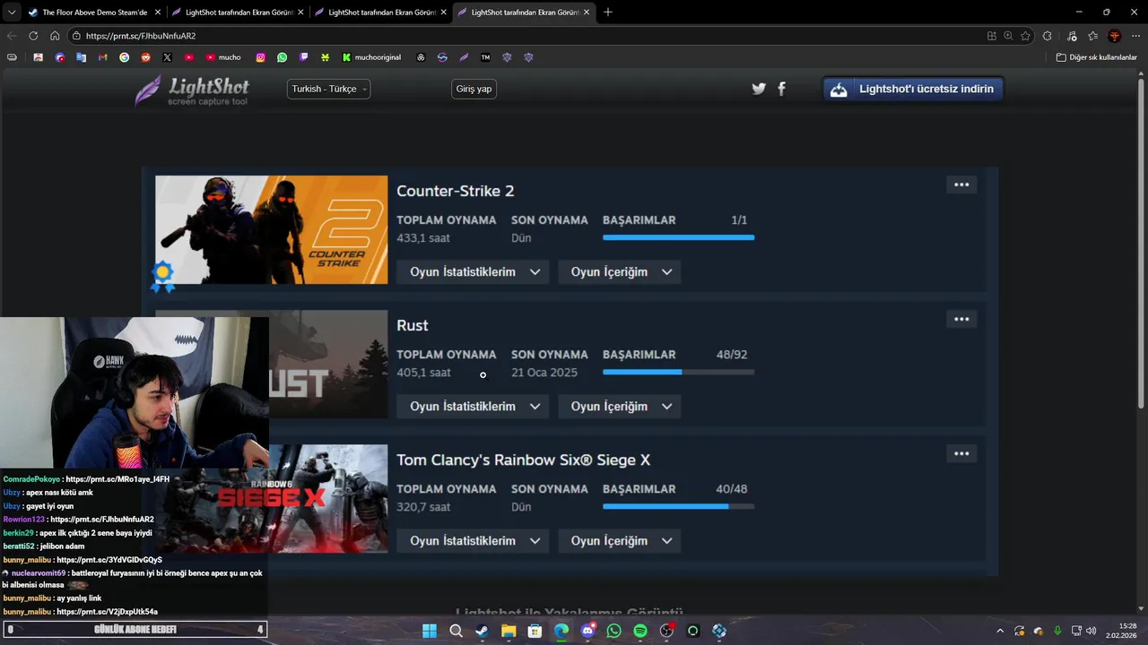Expand Siege X Oyun İstatistiklerim dropdown
Image resolution: width=1148 pixels, height=645 pixels.
point(473,541)
